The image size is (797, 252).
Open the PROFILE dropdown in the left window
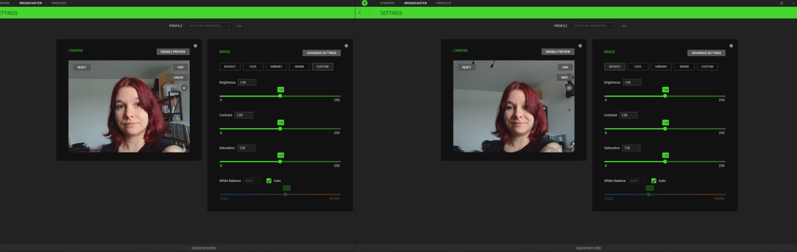point(210,26)
